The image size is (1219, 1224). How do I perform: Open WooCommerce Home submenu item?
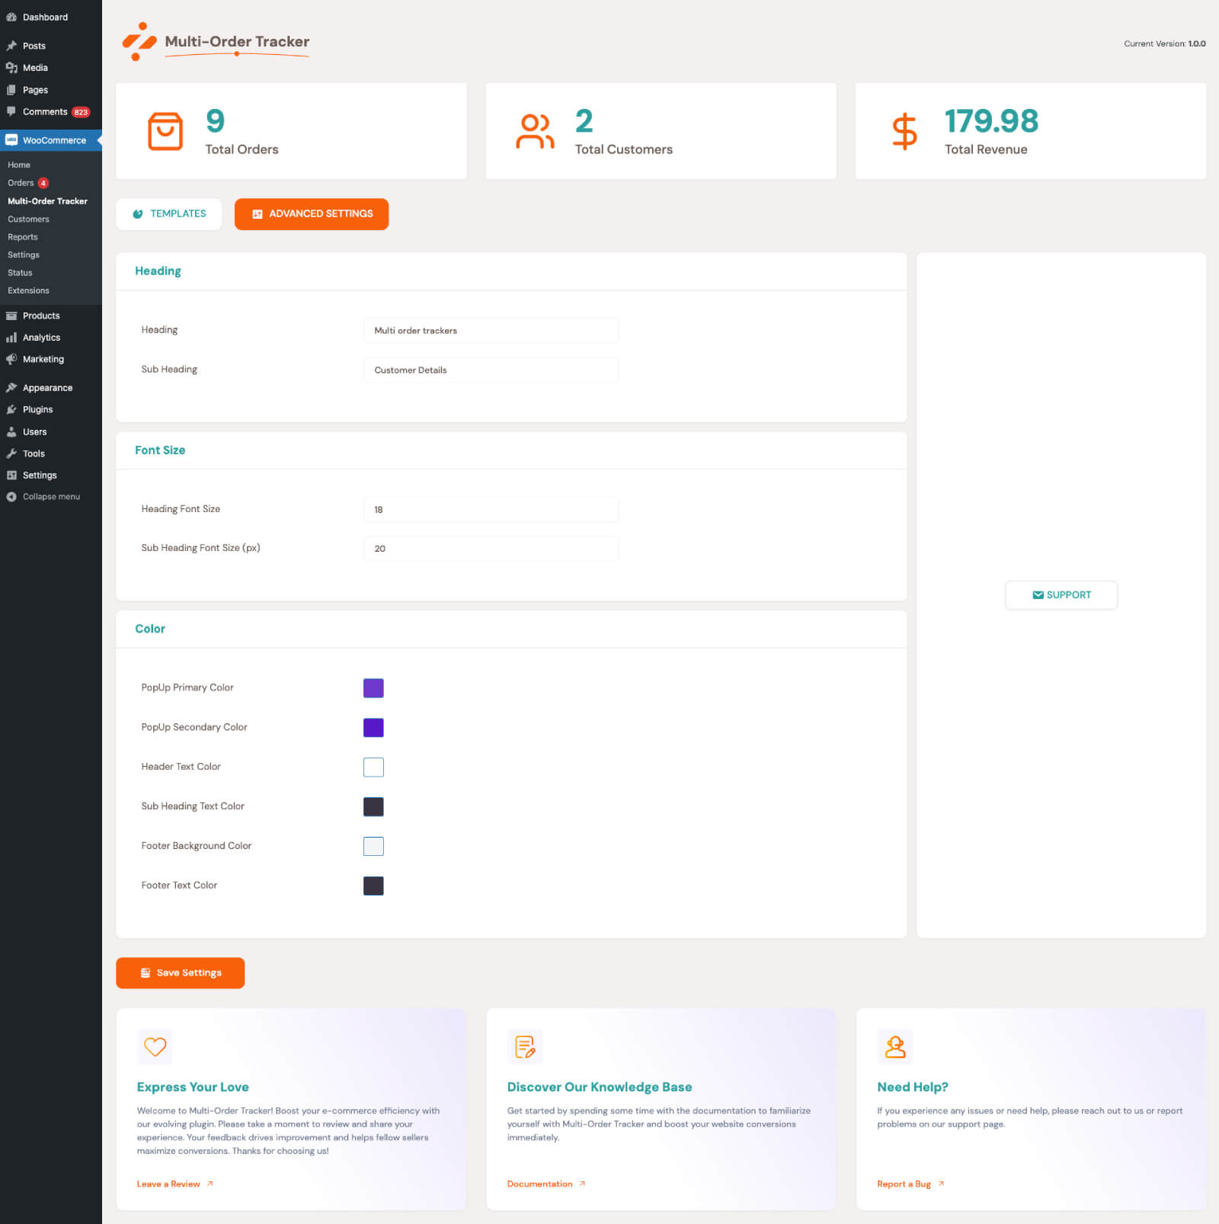[19, 165]
